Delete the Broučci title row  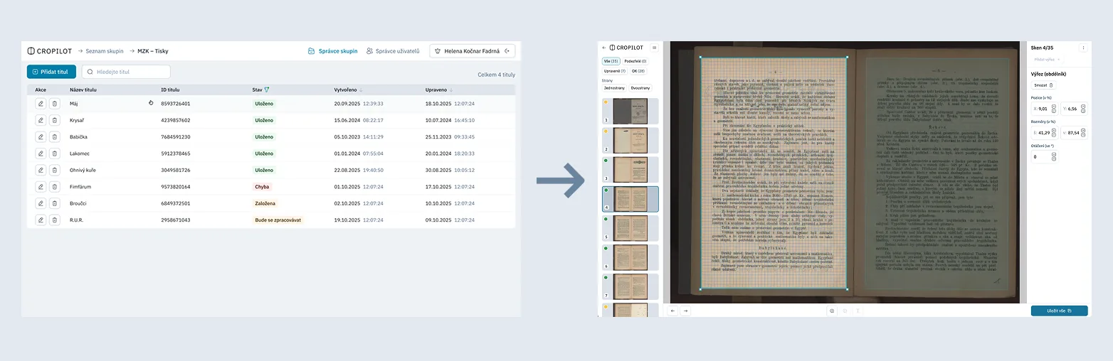54,203
